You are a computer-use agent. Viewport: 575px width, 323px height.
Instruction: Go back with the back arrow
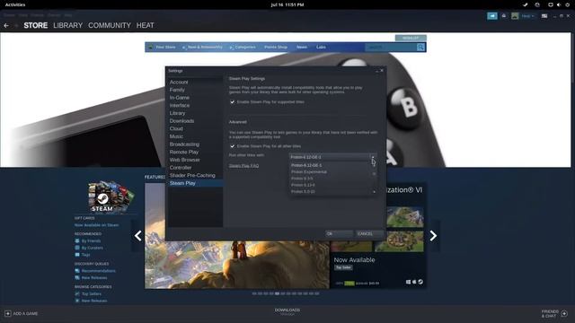6,26
